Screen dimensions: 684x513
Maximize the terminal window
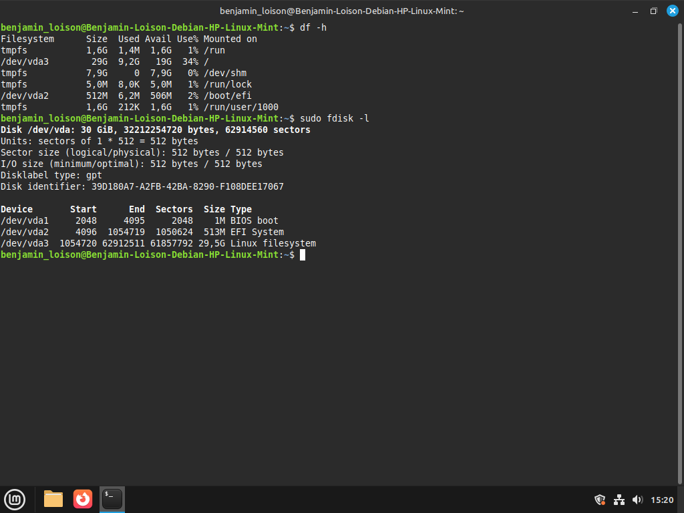point(654,11)
